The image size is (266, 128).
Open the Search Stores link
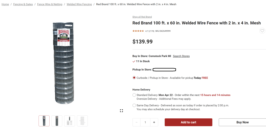click(x=181, y=56)
